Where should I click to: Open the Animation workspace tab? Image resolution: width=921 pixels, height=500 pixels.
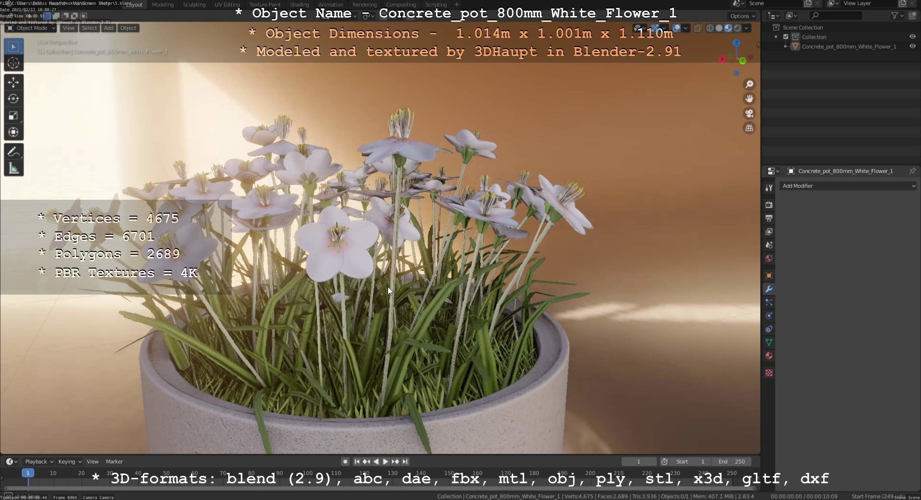pyautogui.click(x=331, y=5)
